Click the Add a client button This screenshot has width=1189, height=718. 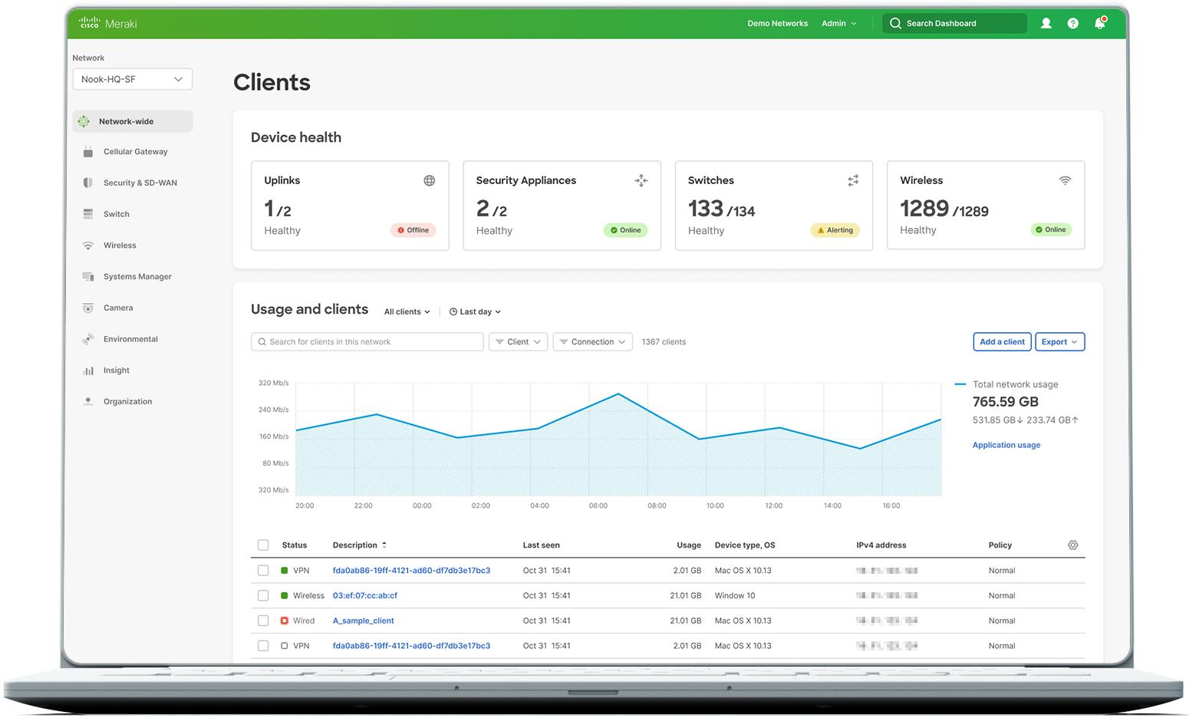1002,341
